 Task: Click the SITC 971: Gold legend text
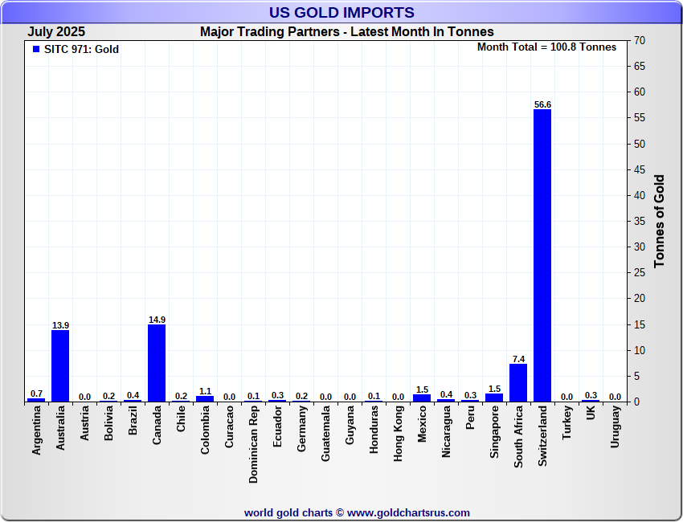click(x=81, y=50)
